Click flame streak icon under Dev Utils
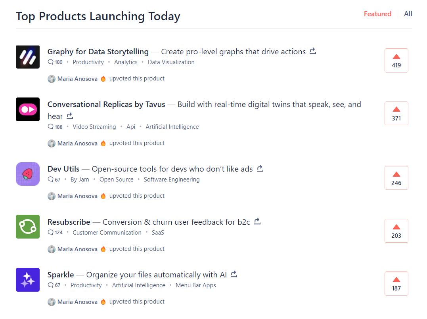 pos(103,196)
